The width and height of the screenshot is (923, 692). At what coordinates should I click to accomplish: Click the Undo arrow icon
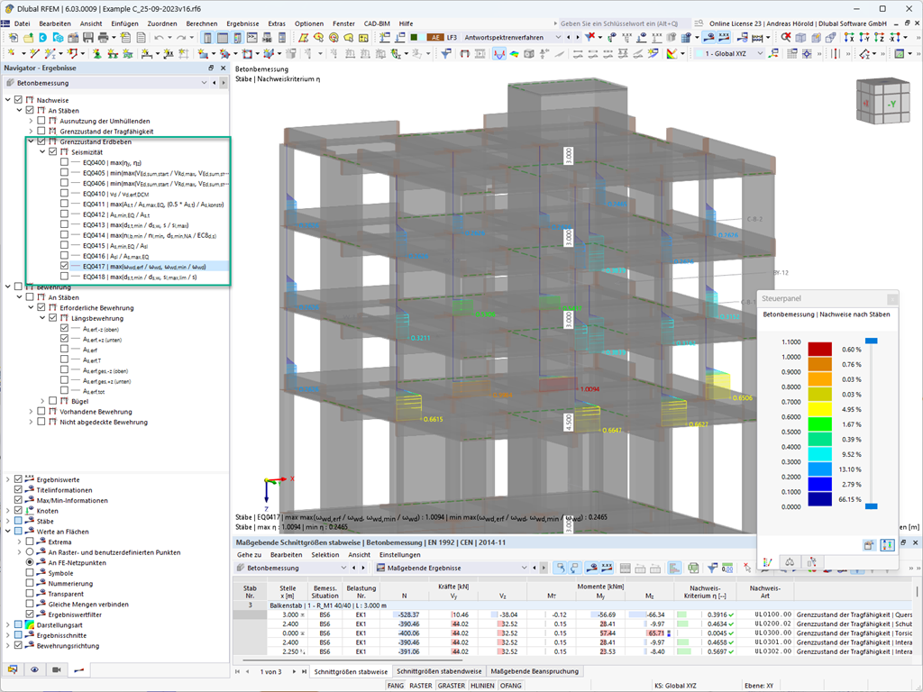(x=159, y=37)
